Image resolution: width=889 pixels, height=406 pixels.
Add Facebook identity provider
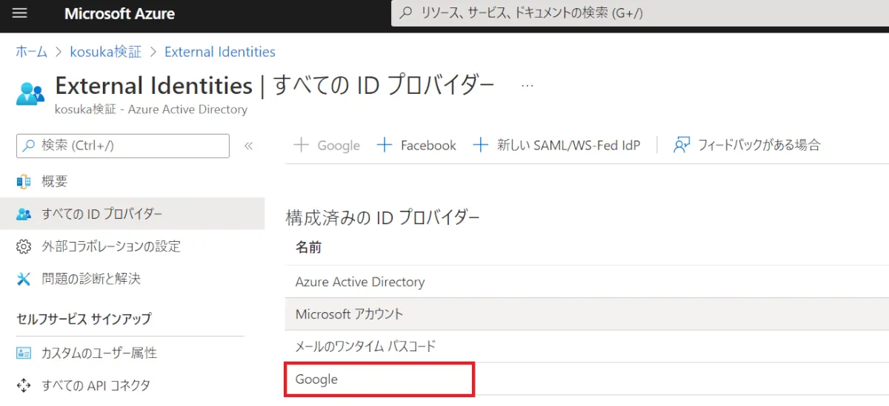click(417, 146)
